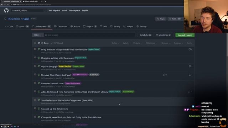
Task: Switch to the Issues repository tab
Action: (x=22, y=26)
